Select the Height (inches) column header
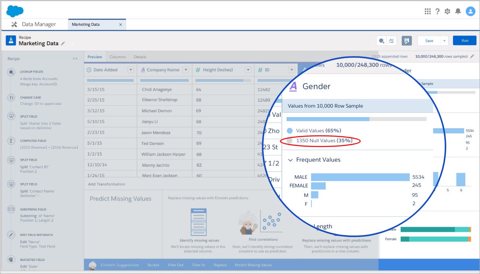Image resolution: width=480 pixels, height=274 pixels. click(x=223, y=70)
